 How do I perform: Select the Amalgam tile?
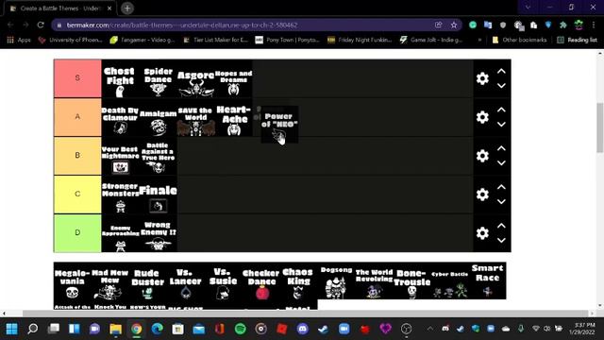(158, 117)
